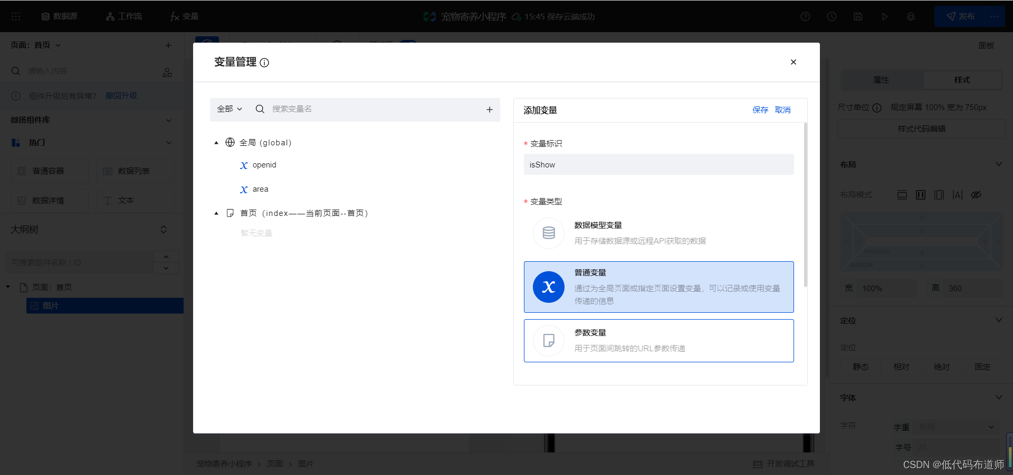The width and height of the screenshot is (1013, 475).
Task: Collapse the 定位 section
Action: (x=999, y=320)
